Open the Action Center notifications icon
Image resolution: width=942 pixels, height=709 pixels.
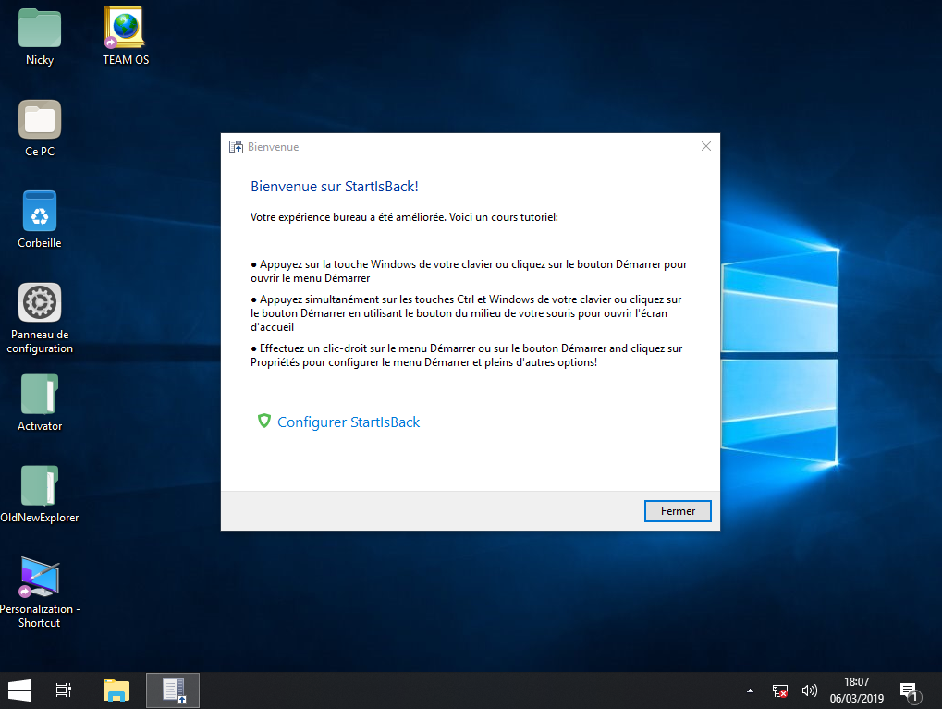click(910, 691)
